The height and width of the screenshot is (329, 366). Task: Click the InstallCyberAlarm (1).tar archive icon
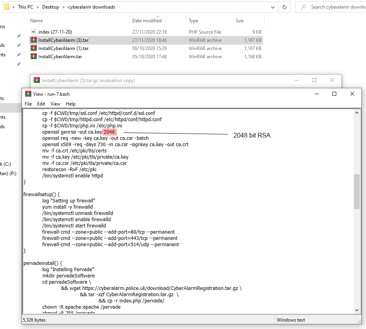point(34,48)
